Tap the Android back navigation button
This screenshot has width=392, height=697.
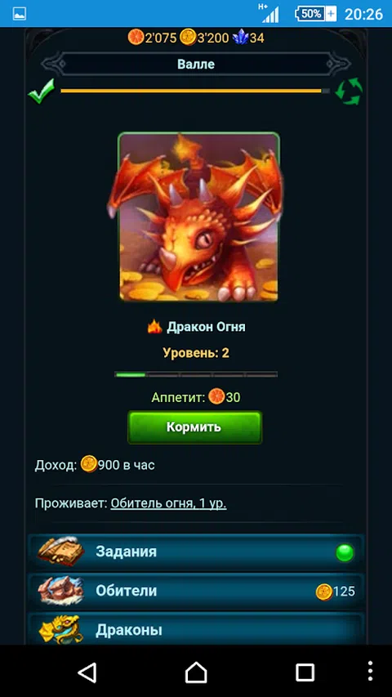pos(87,672)
